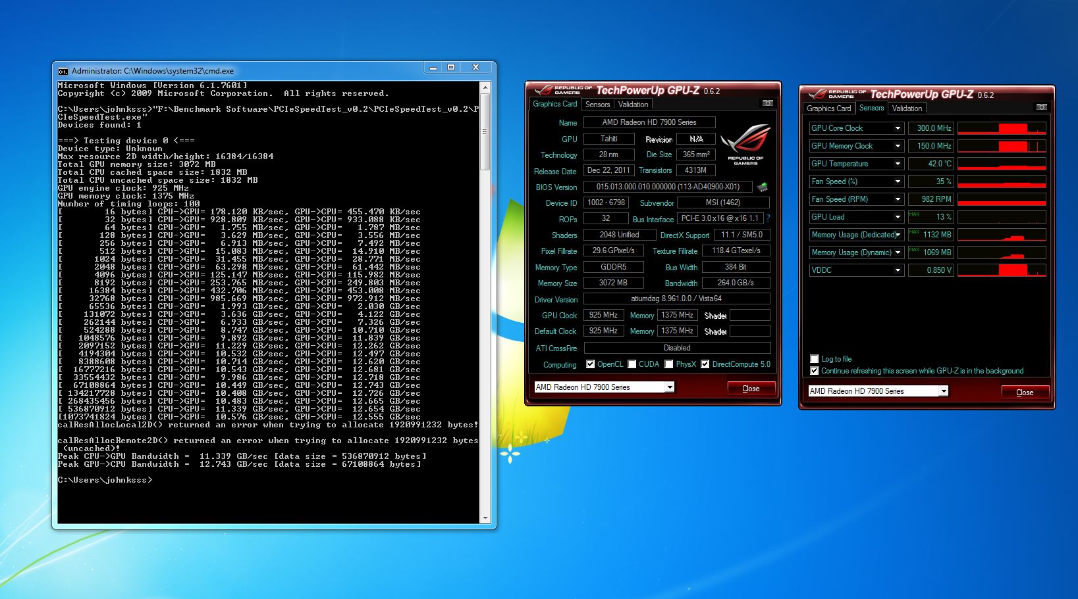The image size is (1078, 599).
Task: Click the Peak GPU->CPU Bandwidth line in cmd
Action: [x=239, y=464]
